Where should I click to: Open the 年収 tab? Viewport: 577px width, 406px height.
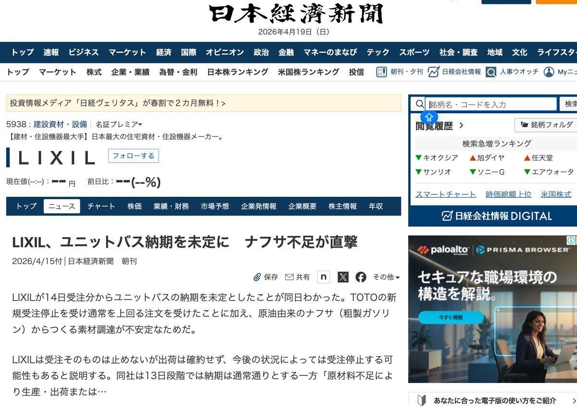(376, 206)
